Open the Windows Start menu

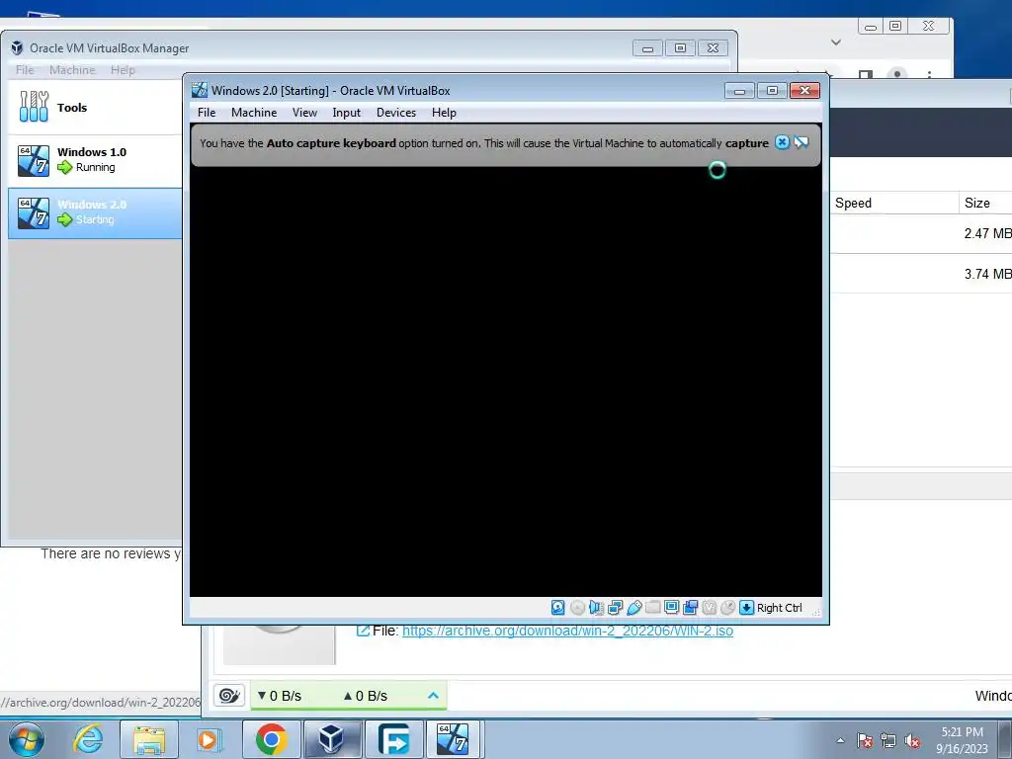point(27,739)
